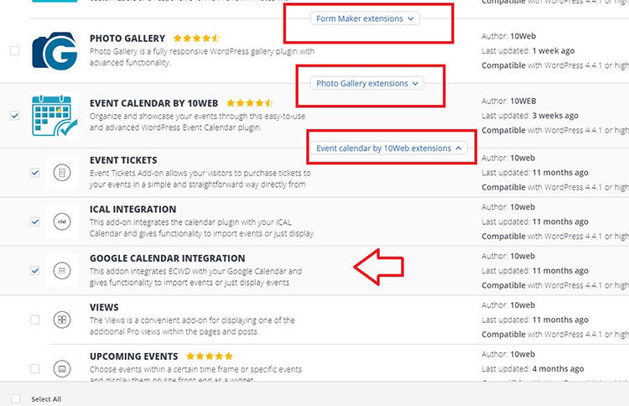Uncheck the Event Tickets checkbox

34,173
